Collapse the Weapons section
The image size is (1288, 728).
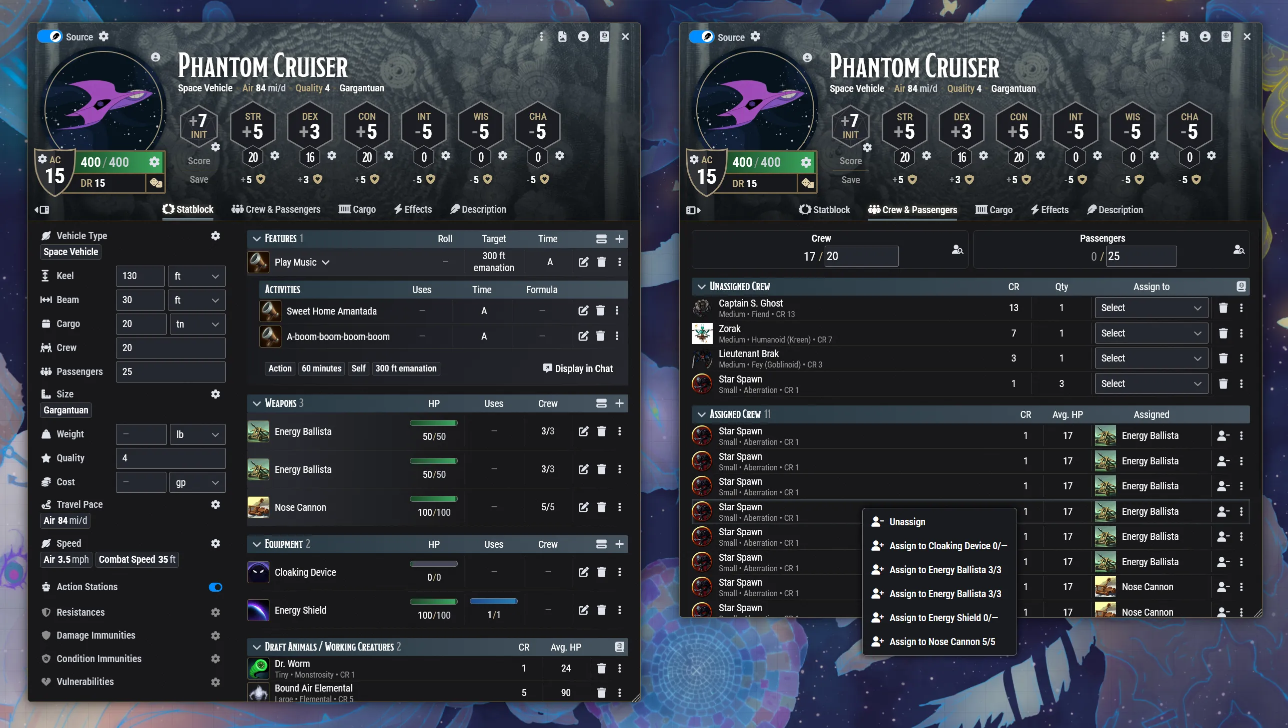(257, 403)
